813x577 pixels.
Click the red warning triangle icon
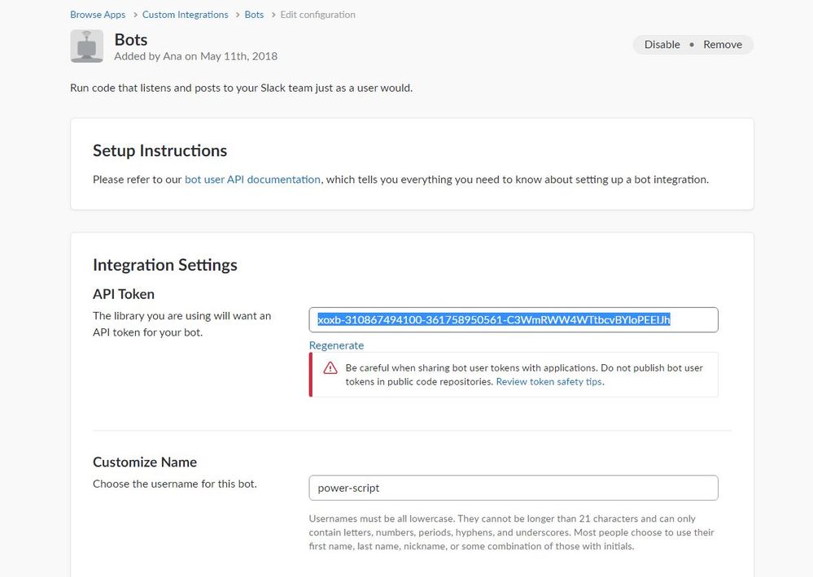[x=330, y=368]
